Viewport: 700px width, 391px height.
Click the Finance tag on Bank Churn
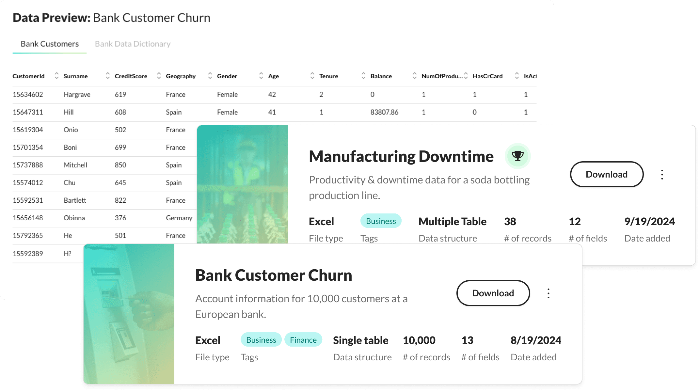(x=303, y=340)
